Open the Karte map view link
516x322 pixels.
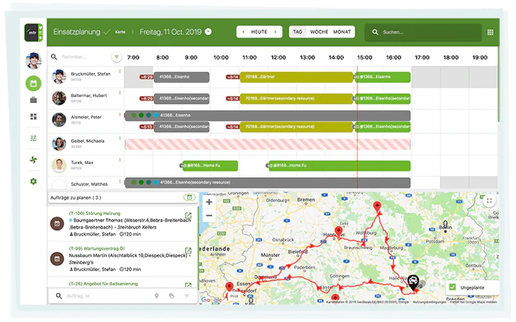120,32
